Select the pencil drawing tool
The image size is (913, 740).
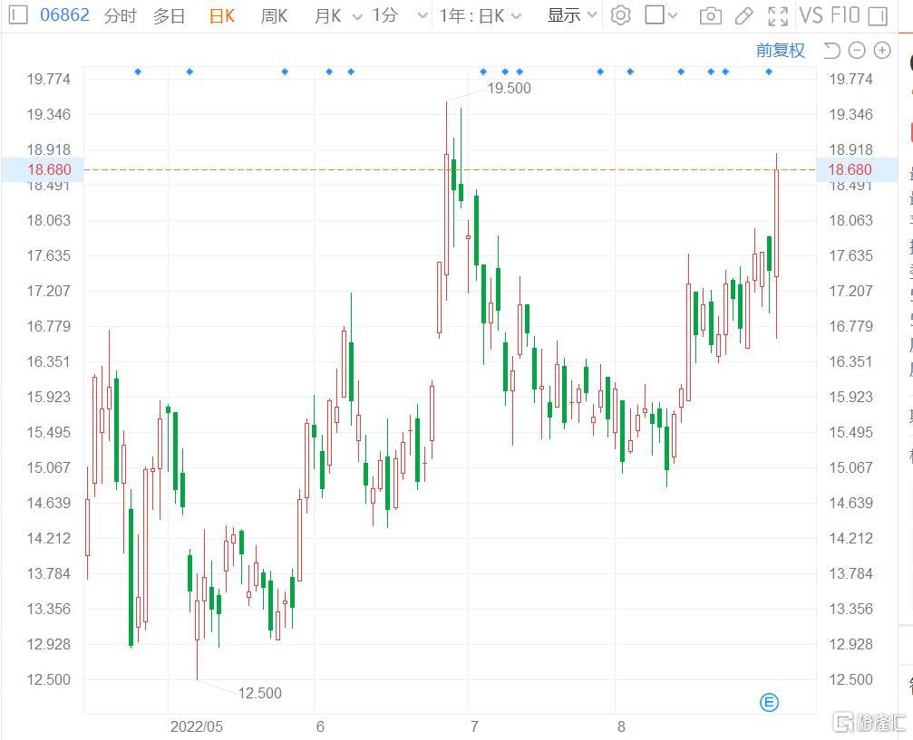(x=743, y=15)
